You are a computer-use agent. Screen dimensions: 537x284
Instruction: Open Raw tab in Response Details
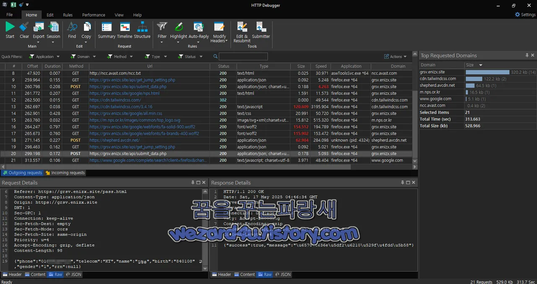tap(265, 274)
